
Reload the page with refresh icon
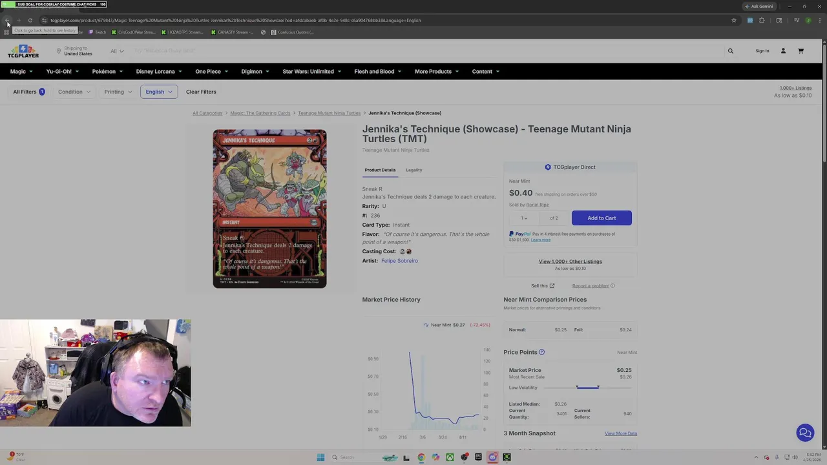pyautogui.click(x=30, y=20)
